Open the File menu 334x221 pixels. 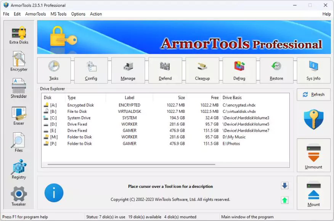click(6, 14)
